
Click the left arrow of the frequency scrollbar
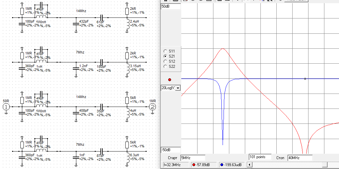(249, 165)
